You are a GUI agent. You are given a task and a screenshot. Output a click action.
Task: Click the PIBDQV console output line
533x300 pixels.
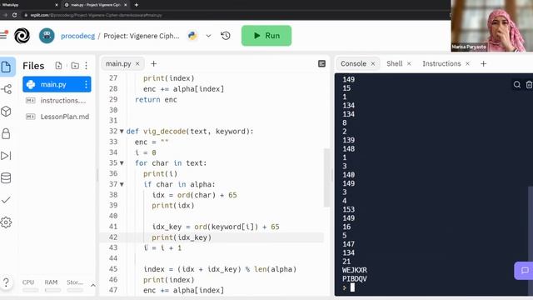click(355, 278)
